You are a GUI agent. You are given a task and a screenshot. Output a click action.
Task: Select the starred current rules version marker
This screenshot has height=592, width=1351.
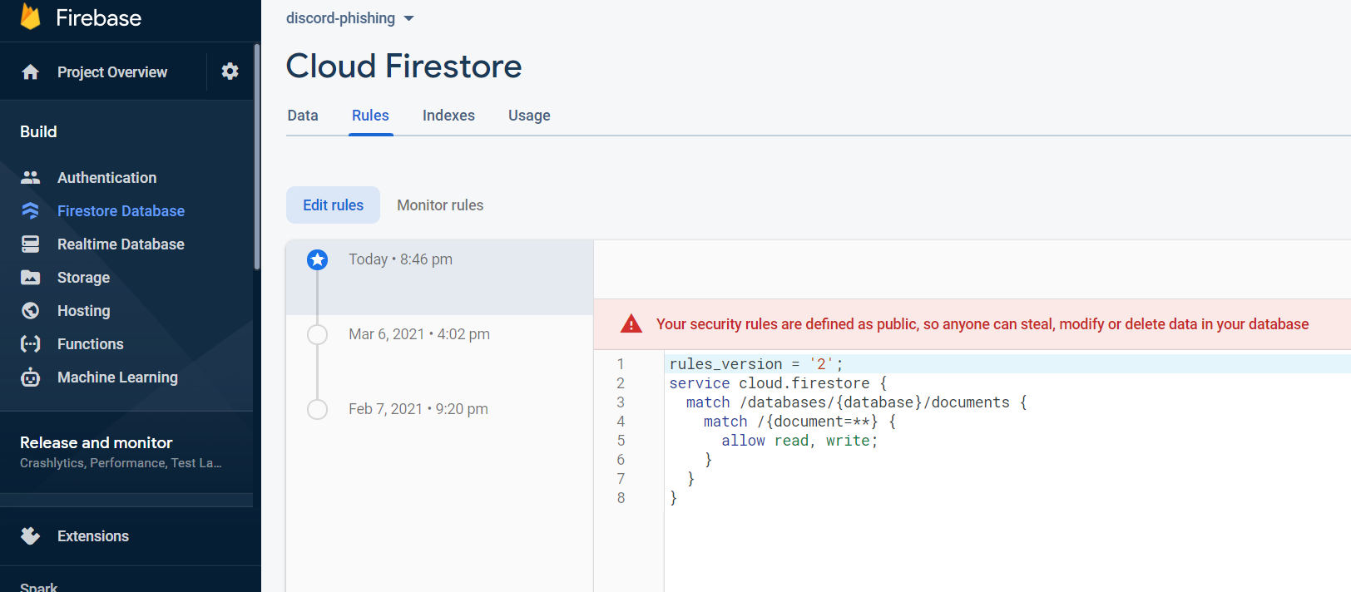[x=317, y=259]
